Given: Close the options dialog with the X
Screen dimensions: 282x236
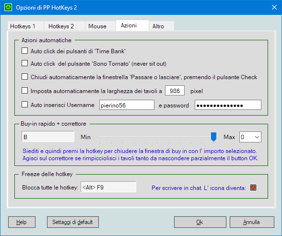Looking at the screenshot, I should tap(274, 7).
